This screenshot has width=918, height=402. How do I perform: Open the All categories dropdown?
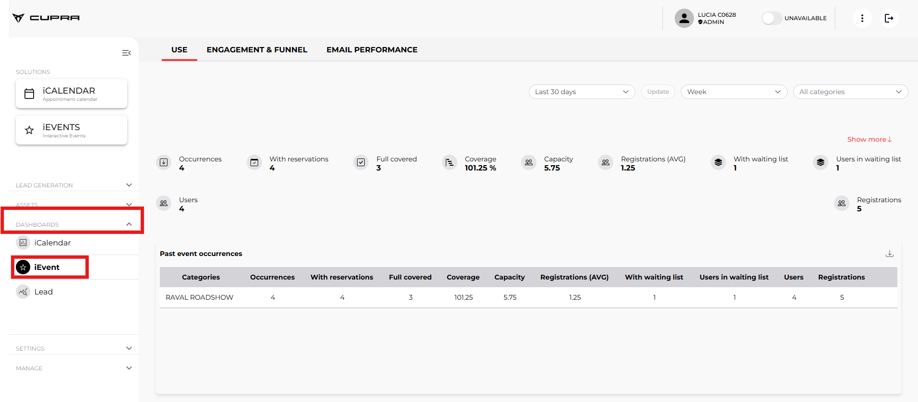click(850, 92)
